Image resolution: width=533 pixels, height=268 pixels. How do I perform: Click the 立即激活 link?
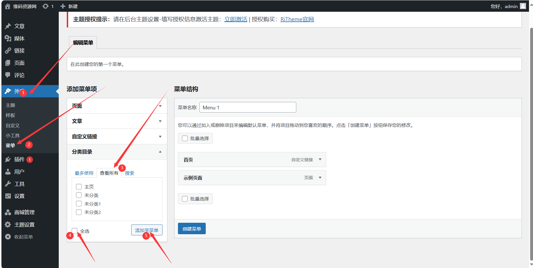pos(236,19)
